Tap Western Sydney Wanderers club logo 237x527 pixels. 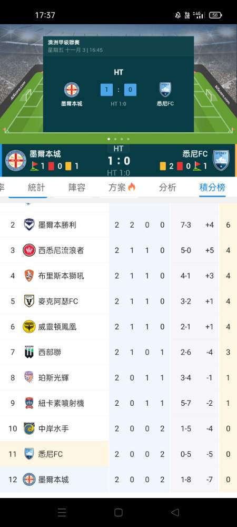[x=29, y=250]
